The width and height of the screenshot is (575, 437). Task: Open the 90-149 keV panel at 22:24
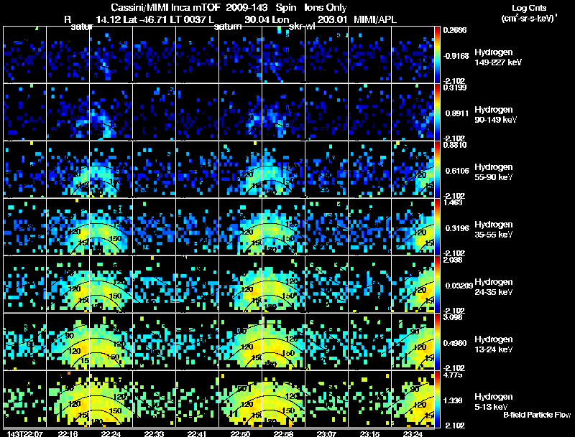(111, 112)
